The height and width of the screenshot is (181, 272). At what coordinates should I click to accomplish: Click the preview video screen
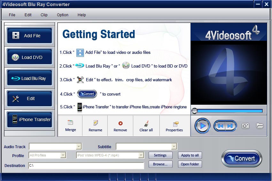(229, 73)
